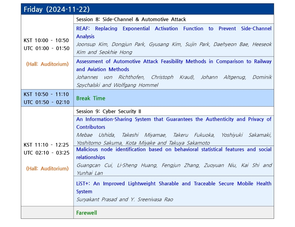Open the Information-Sharing System paper title
Viewport: 295px width, 227px height.
click(174, 123)
